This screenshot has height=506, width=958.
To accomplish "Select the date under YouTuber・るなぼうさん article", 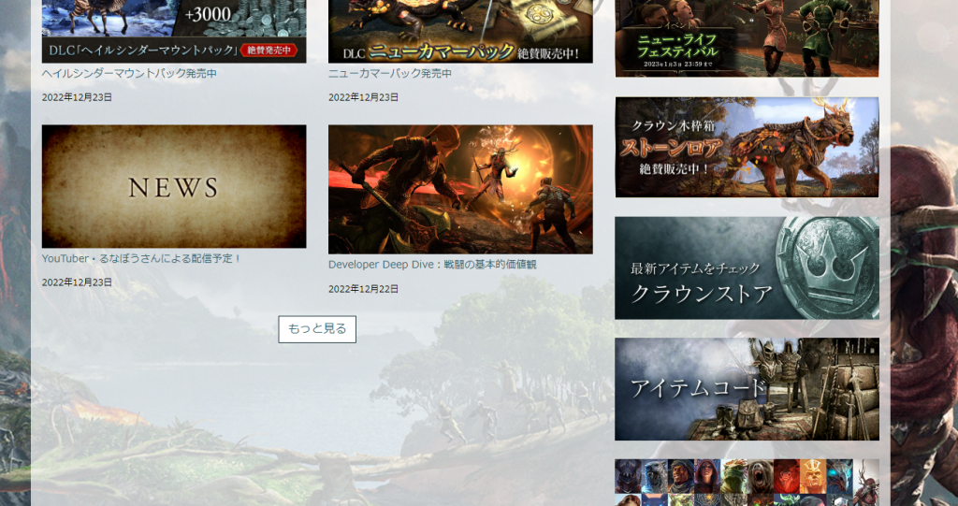I will pos(77,282).
